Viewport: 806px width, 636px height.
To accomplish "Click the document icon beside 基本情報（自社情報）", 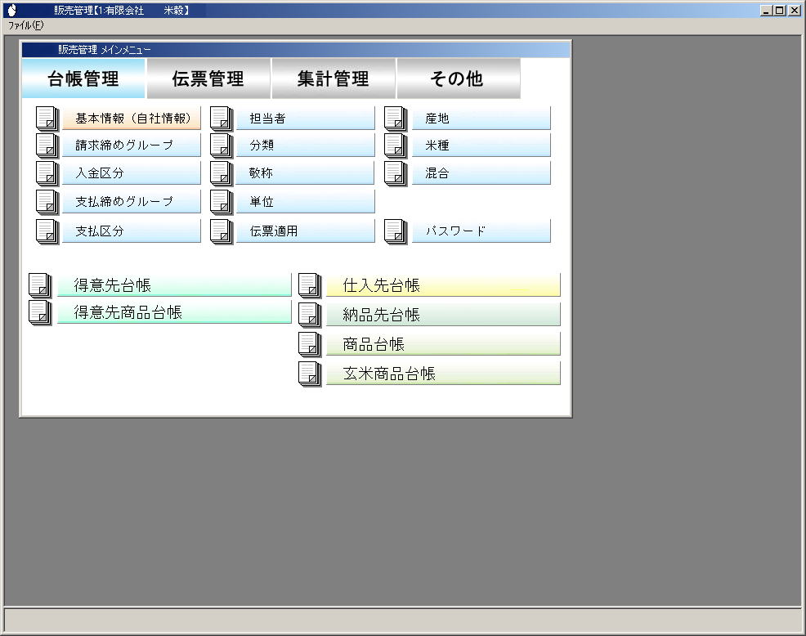I will [48, 119].
